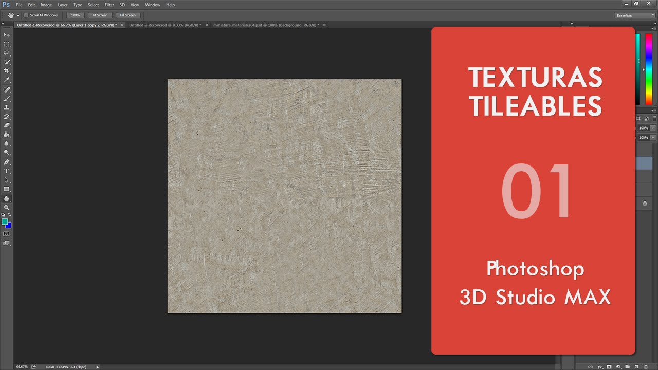Image resolution: width=658 pixels, height=370 pixels.
Task: Select the Clone Stamp tool
Action: pos(7,107)
